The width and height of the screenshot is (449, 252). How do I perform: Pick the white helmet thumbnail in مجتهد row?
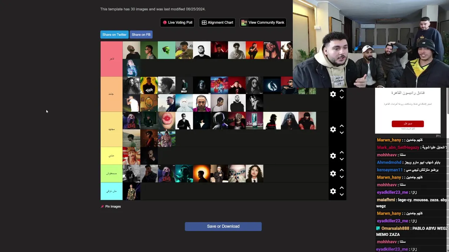pyautogui.click(x=219, y=121)
